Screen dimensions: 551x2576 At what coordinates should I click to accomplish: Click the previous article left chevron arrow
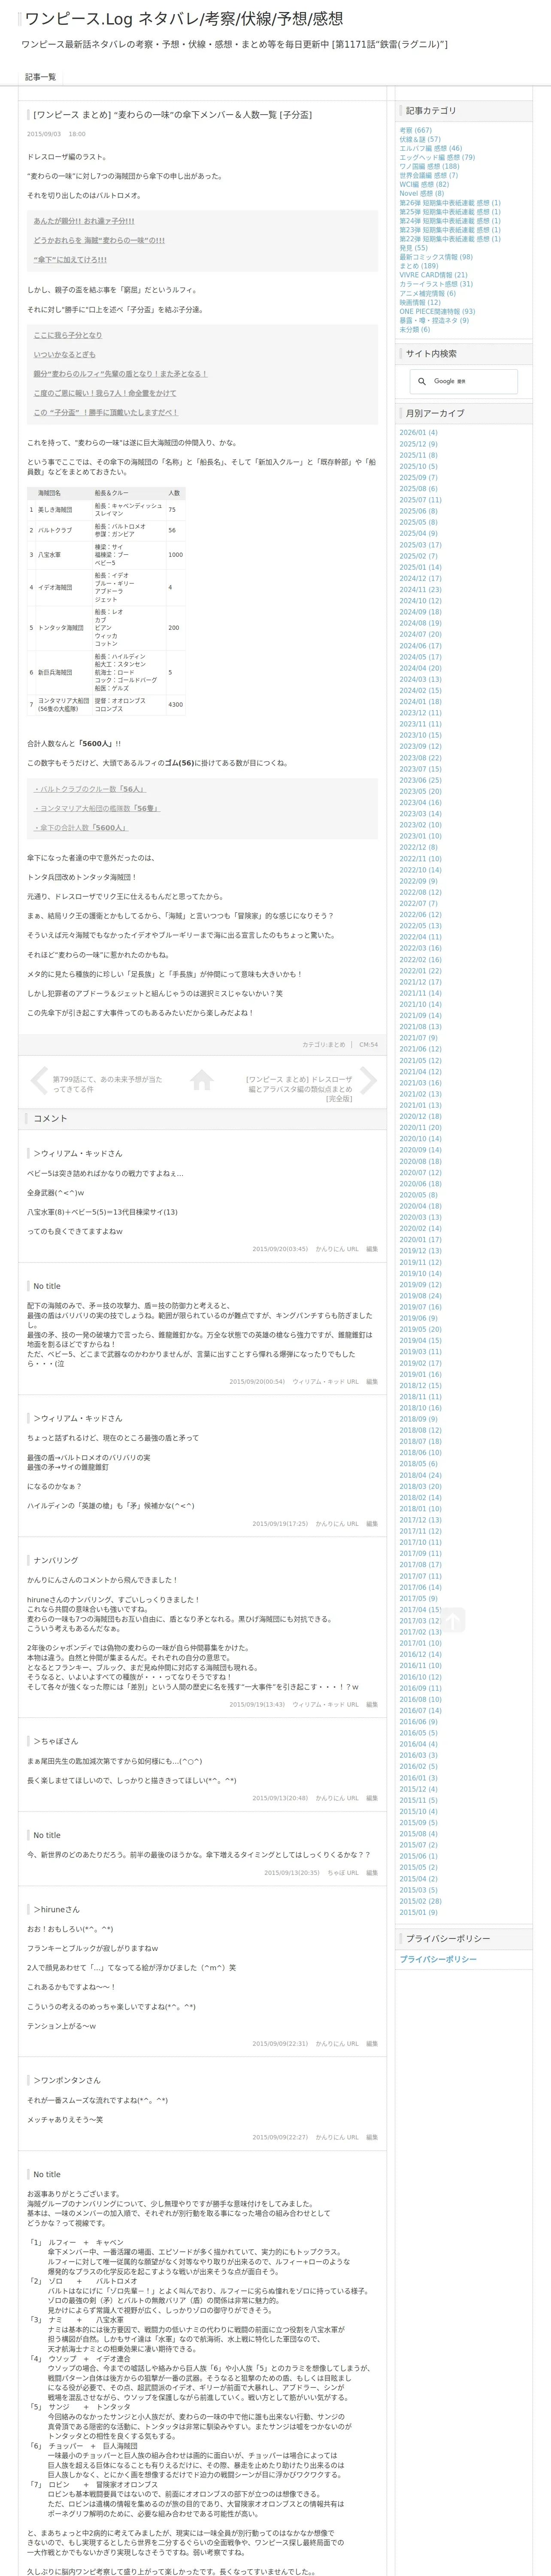[39, 1080]
